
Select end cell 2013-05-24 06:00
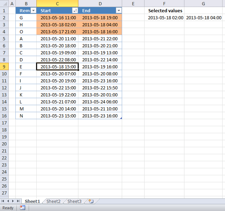point(100,102)
